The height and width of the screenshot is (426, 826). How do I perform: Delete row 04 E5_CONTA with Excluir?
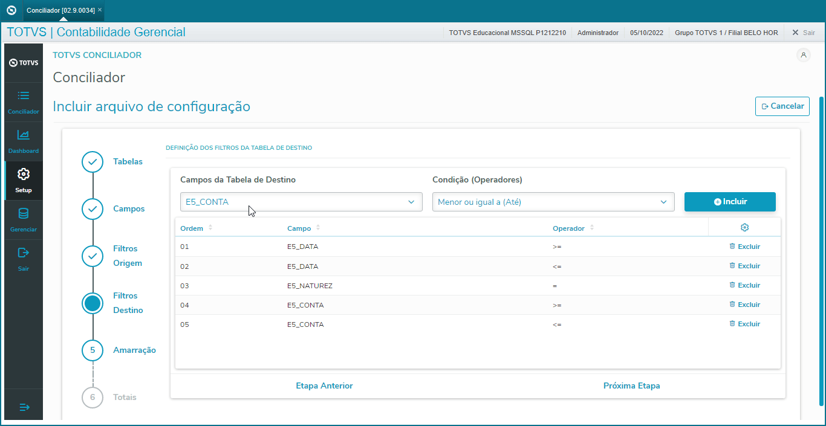tap(744, 305)
